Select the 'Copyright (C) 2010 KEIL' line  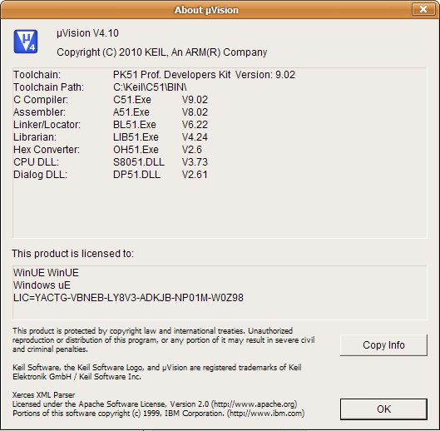pyautogui.click(x=162, y=52)
